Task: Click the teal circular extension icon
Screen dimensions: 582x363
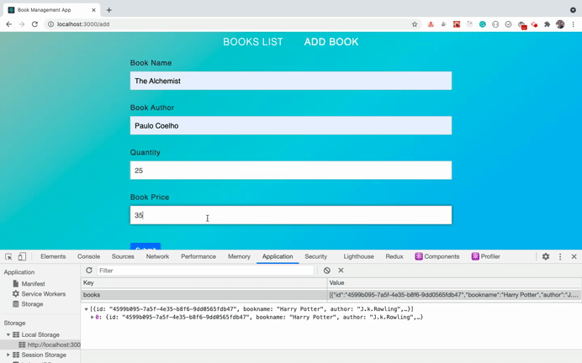Action: (x=483, y=24)
